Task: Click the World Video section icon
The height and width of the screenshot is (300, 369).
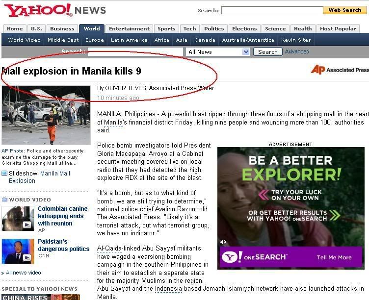Action: (x=4, y=200)
